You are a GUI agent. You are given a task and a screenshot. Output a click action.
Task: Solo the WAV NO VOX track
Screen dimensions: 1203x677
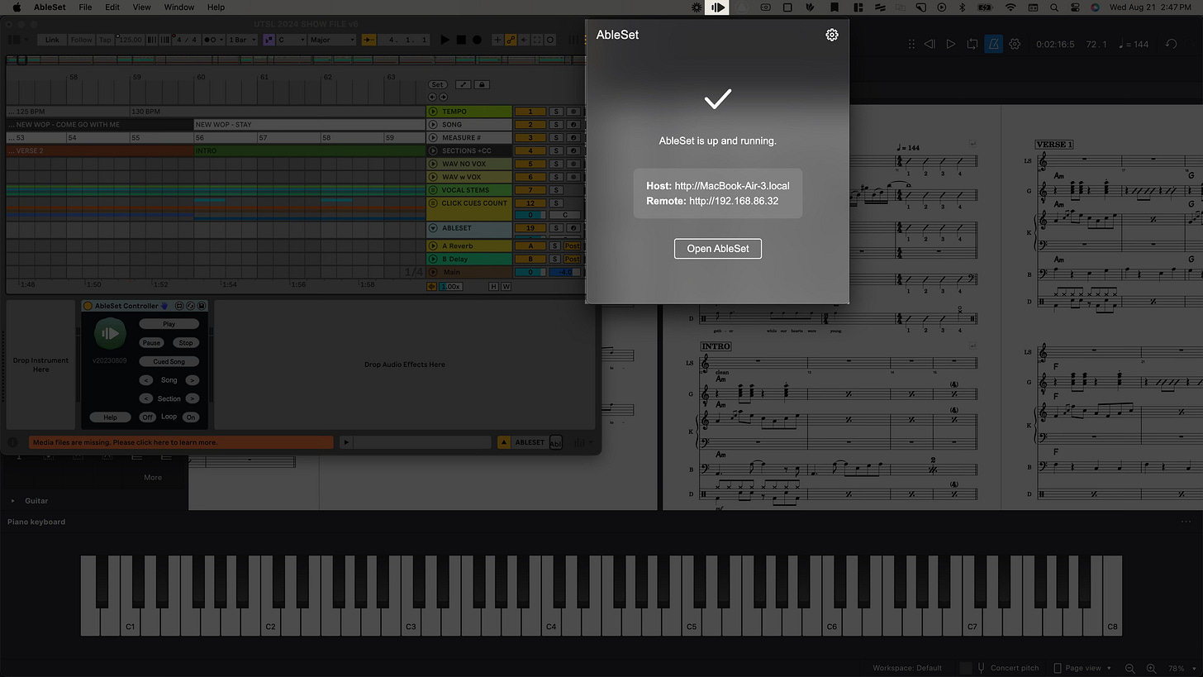click(x=556, y=164)
